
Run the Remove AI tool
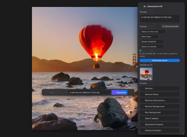(160, 88)
